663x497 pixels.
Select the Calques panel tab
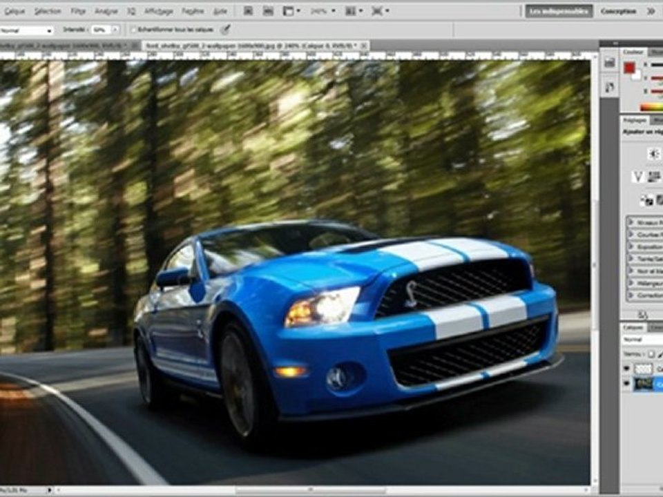click(633, 327)
